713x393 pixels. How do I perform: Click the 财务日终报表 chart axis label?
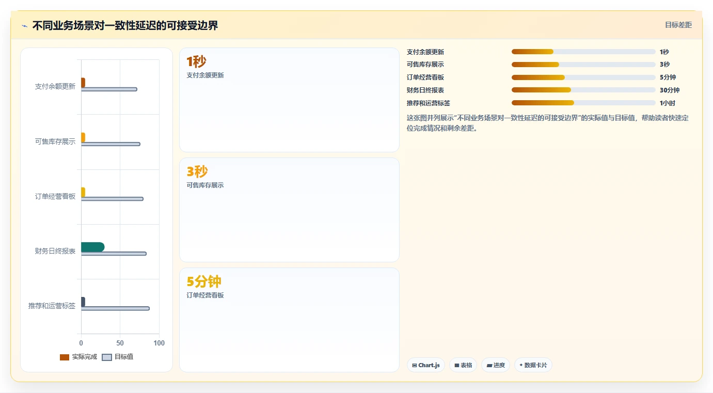coord(55,251)
